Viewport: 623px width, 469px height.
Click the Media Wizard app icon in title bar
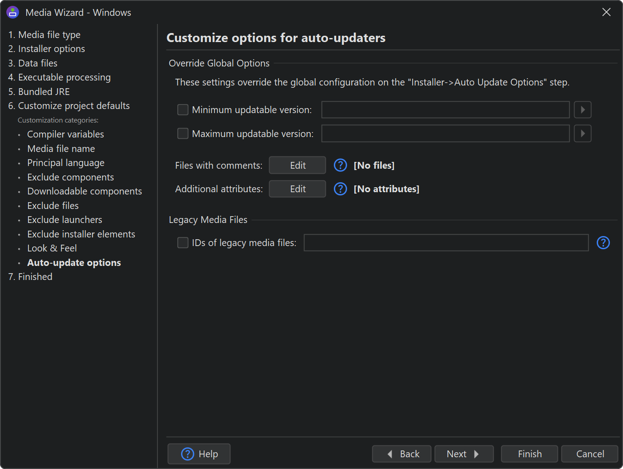(13, 13)
